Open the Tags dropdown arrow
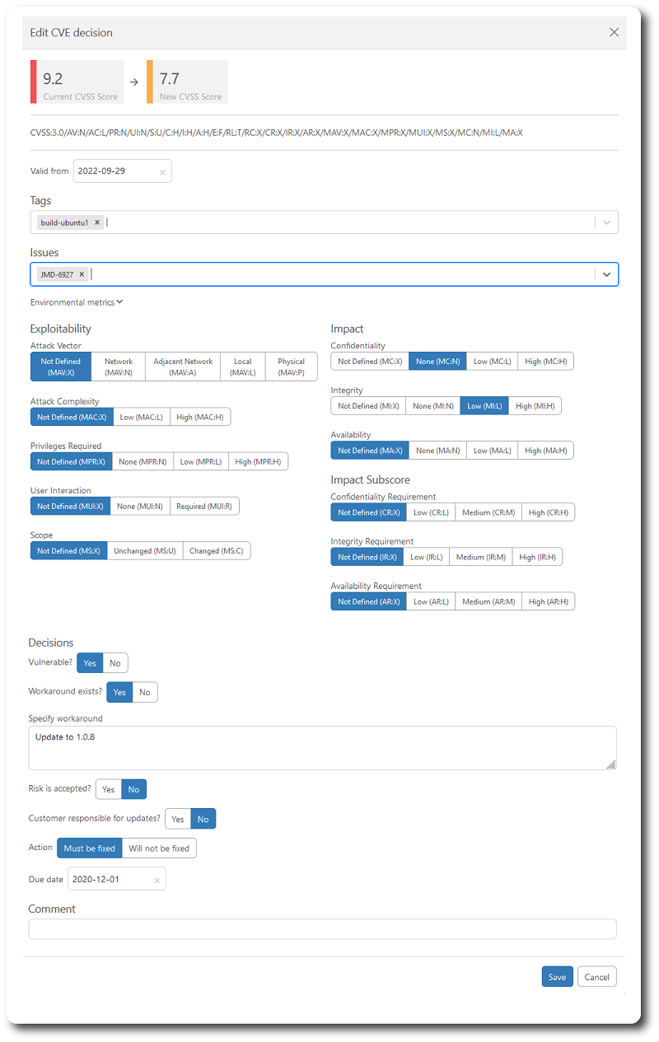The height and width of the screenshot is (1042, 659). tap(606, 222)
